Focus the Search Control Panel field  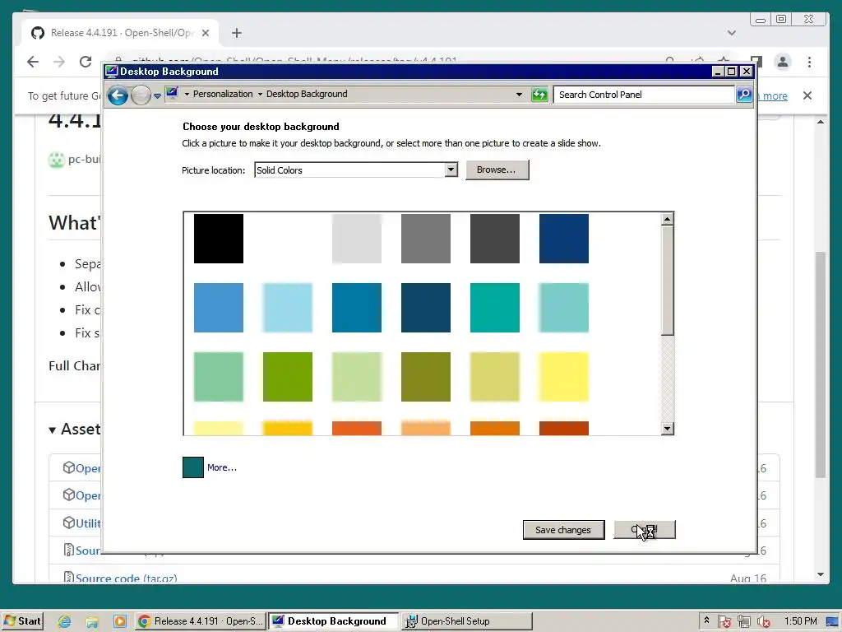click(645, 95)
